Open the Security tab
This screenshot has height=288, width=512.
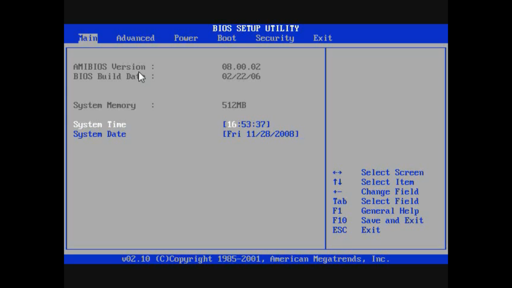pos(274,38)
